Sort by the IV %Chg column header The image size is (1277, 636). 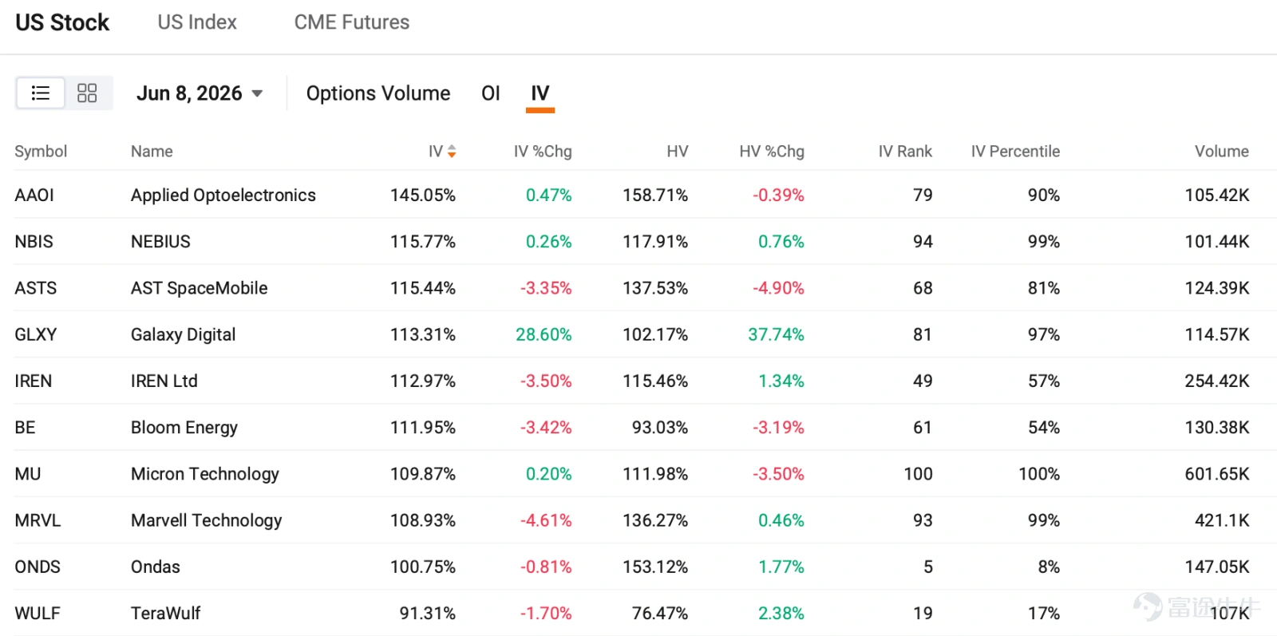(x=543, y=152)
